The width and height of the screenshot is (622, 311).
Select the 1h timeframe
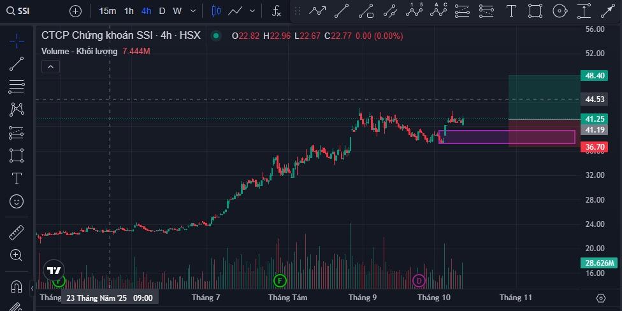129,11
